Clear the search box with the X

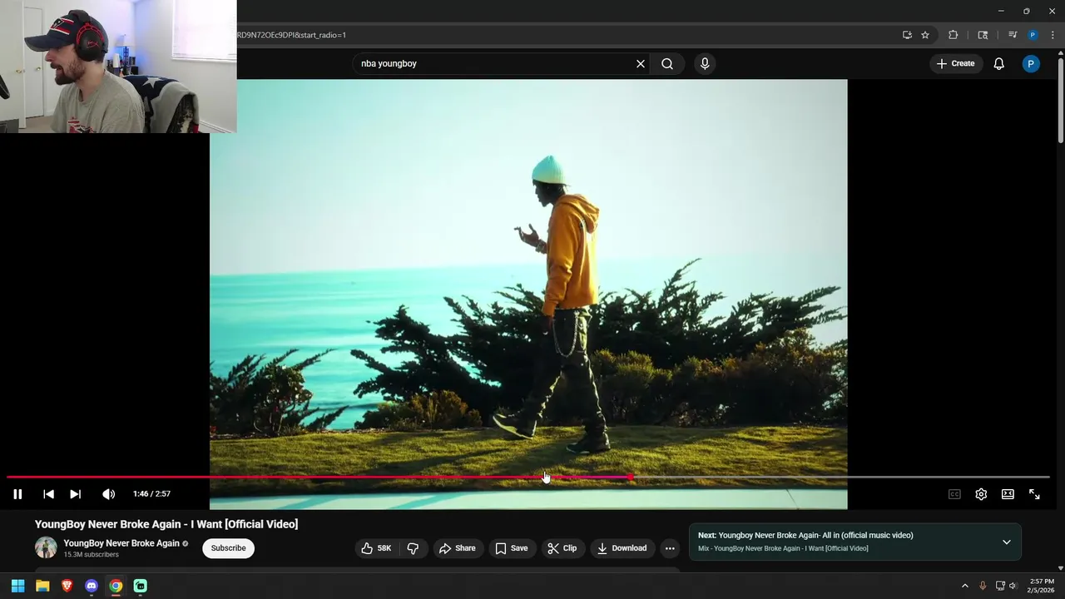click(641, 63)
